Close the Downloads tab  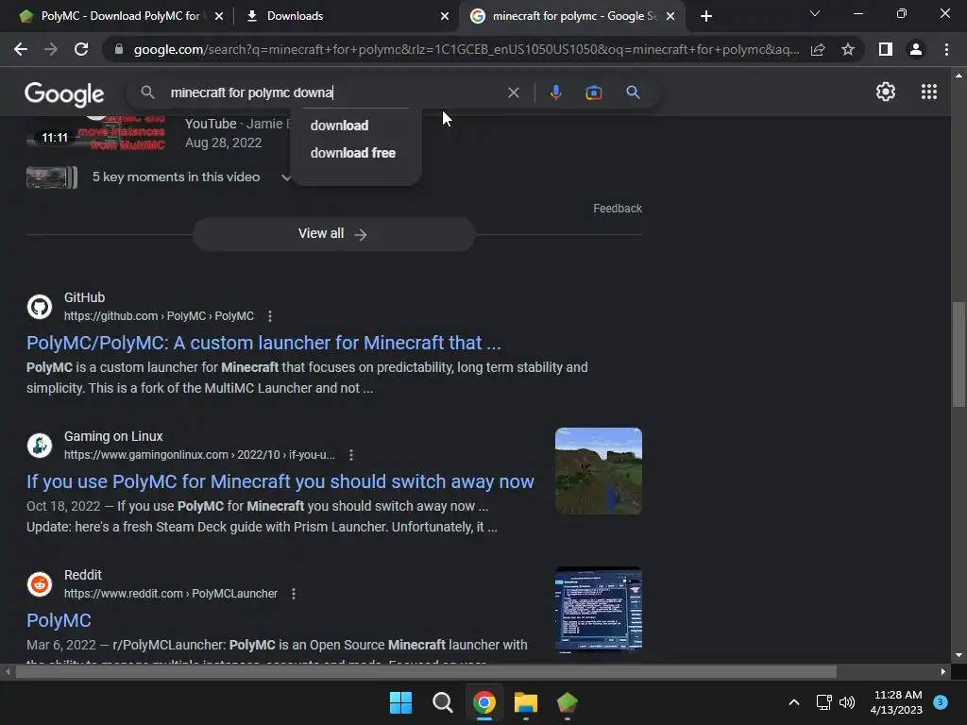click(x=445, y=16)
